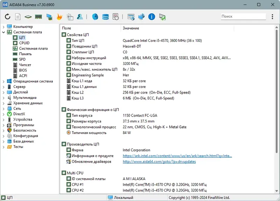The image size is (280, 201).
Task: Open the SPD tree item
Action: coord(22,59)
